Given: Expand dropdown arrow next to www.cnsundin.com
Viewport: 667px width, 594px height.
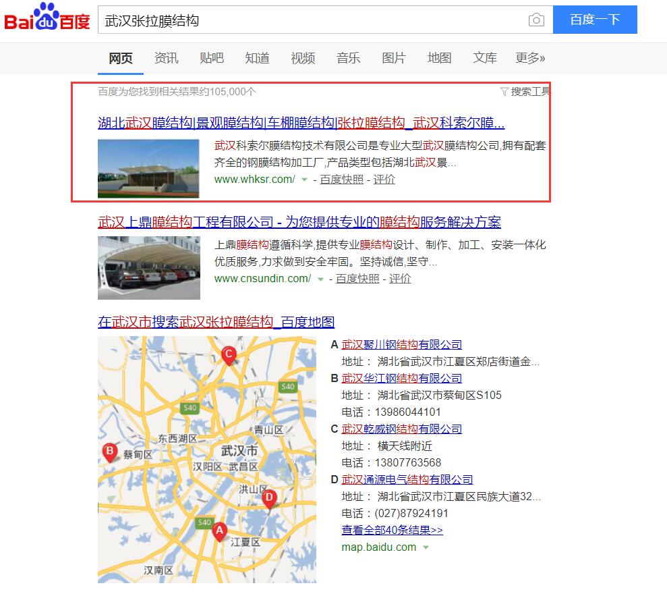Looking at the screenshot, I should pyautogui.click(x=320, y=279).
